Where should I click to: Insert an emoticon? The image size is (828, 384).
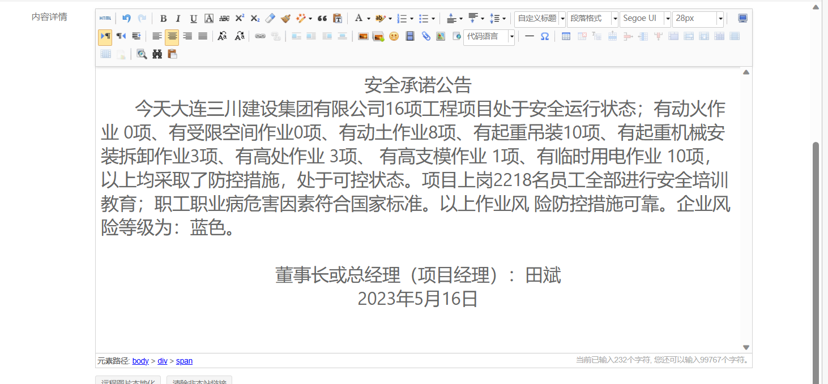coord(394,36)
